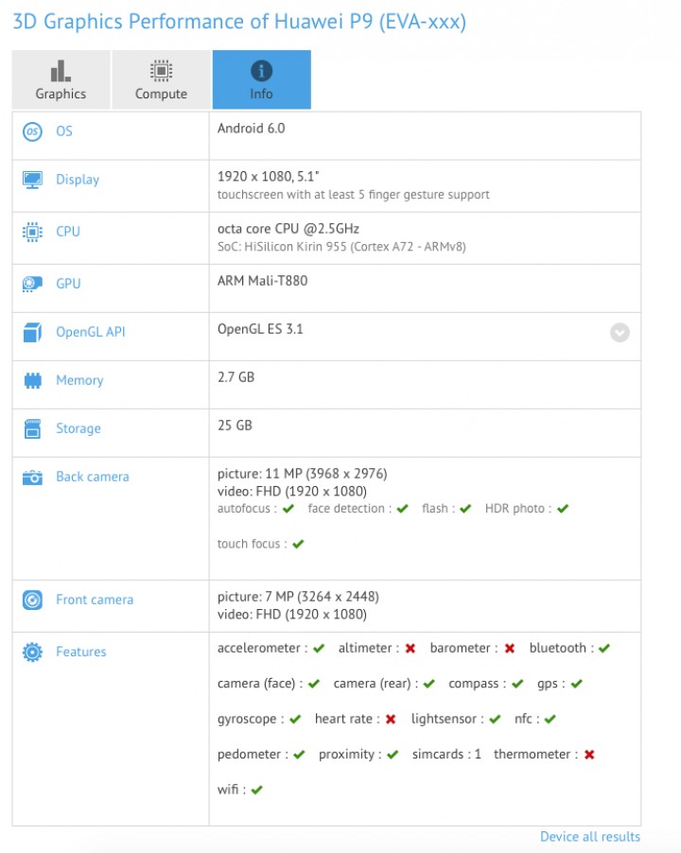Click the Back camera icon
The height and width of the screenshot is (853, 681).
pyautogui.click(x=33, y=477)
